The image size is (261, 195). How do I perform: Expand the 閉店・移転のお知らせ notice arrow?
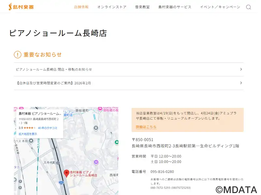(241, 69)
